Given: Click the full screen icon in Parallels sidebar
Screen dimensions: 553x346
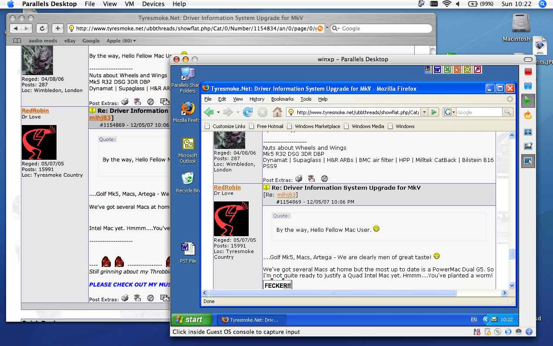Looking at the screenshot, I should [x=528, y=132].
